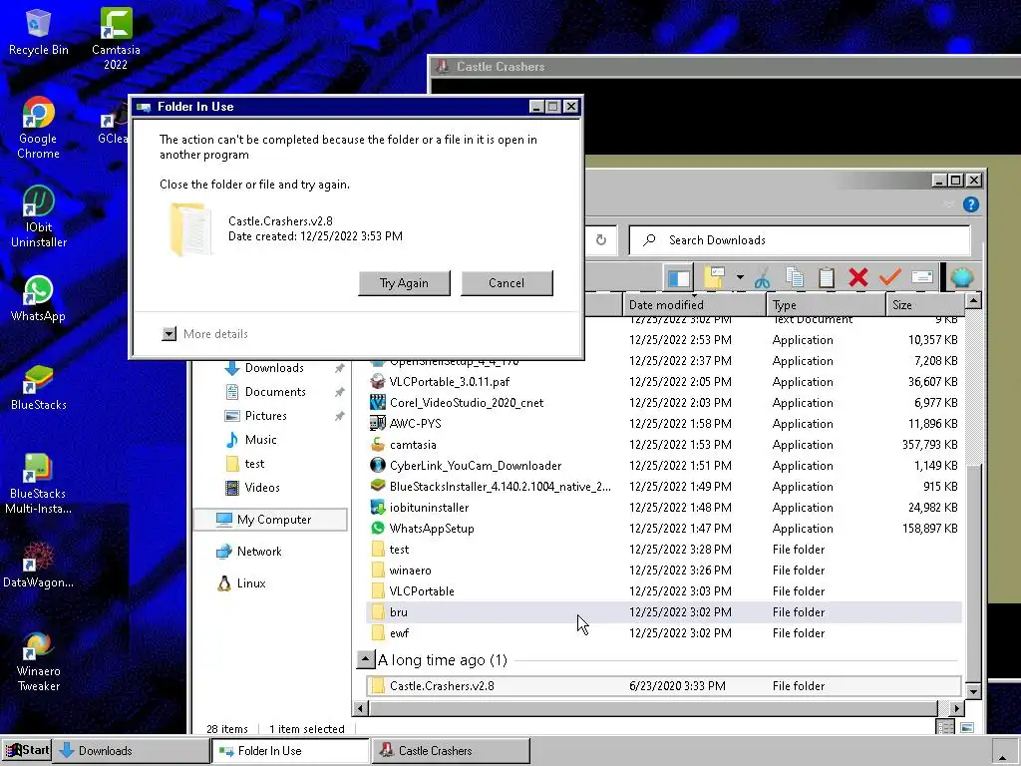Switch to Folder In Use taskbar button
The width and height of the screenshot is (1021, 766).
290,751
